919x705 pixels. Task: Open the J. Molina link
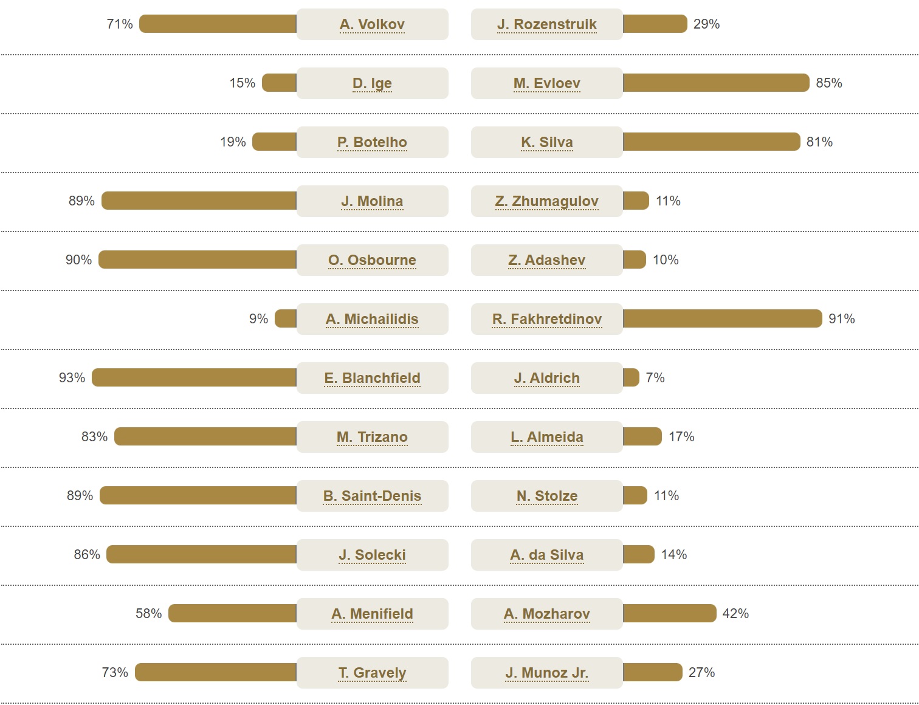click(x=372, y=201)
